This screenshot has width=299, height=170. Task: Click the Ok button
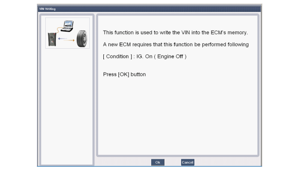point(158,162)
